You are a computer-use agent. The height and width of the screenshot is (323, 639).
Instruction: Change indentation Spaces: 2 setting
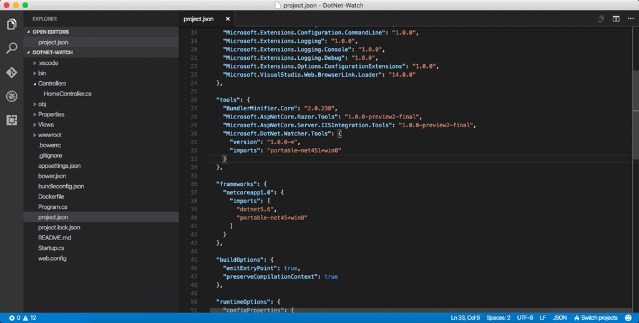pos(499,318)
